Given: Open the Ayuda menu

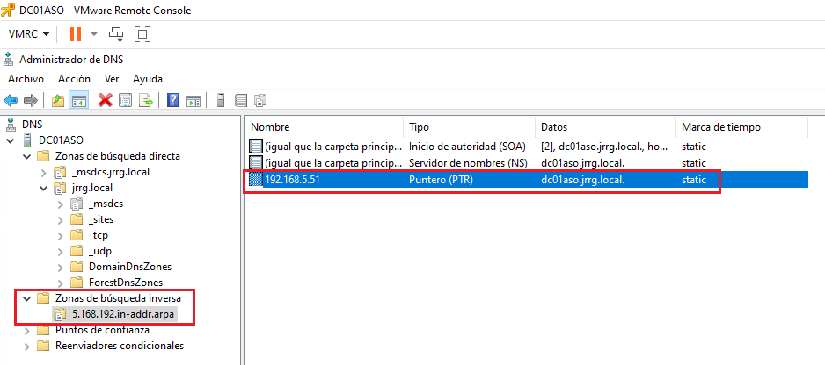Looking at the screenshot, I should pos(148,79).
